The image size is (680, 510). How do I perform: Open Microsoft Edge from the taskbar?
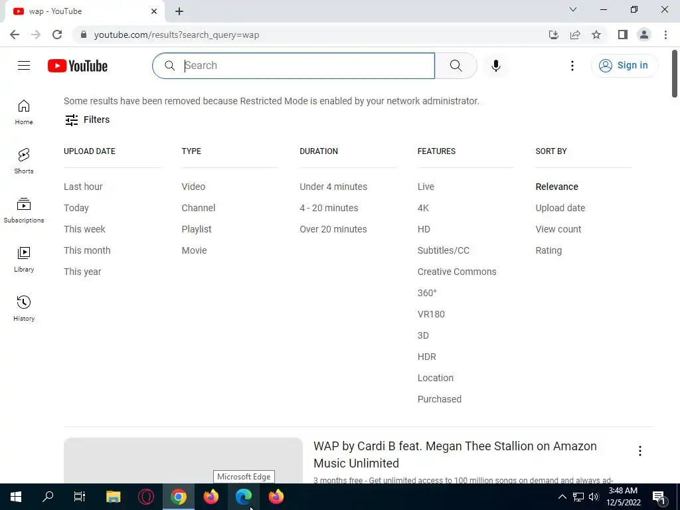pyautogui.click(x=244, y=497)
